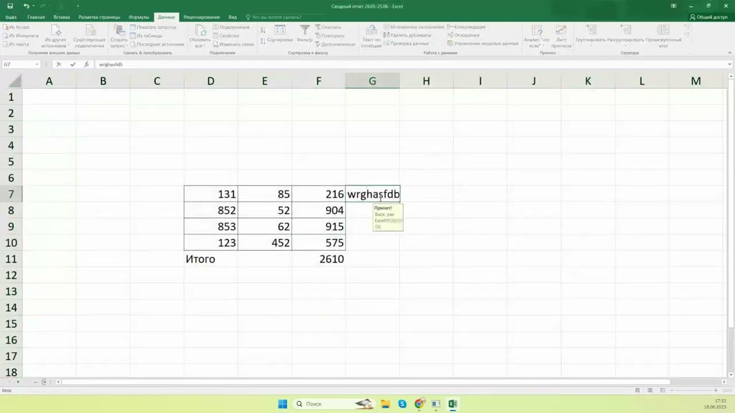This screenshot has height=413, width=735.
Task: Open the Группировать dropdown
Action: click(590, 36)
